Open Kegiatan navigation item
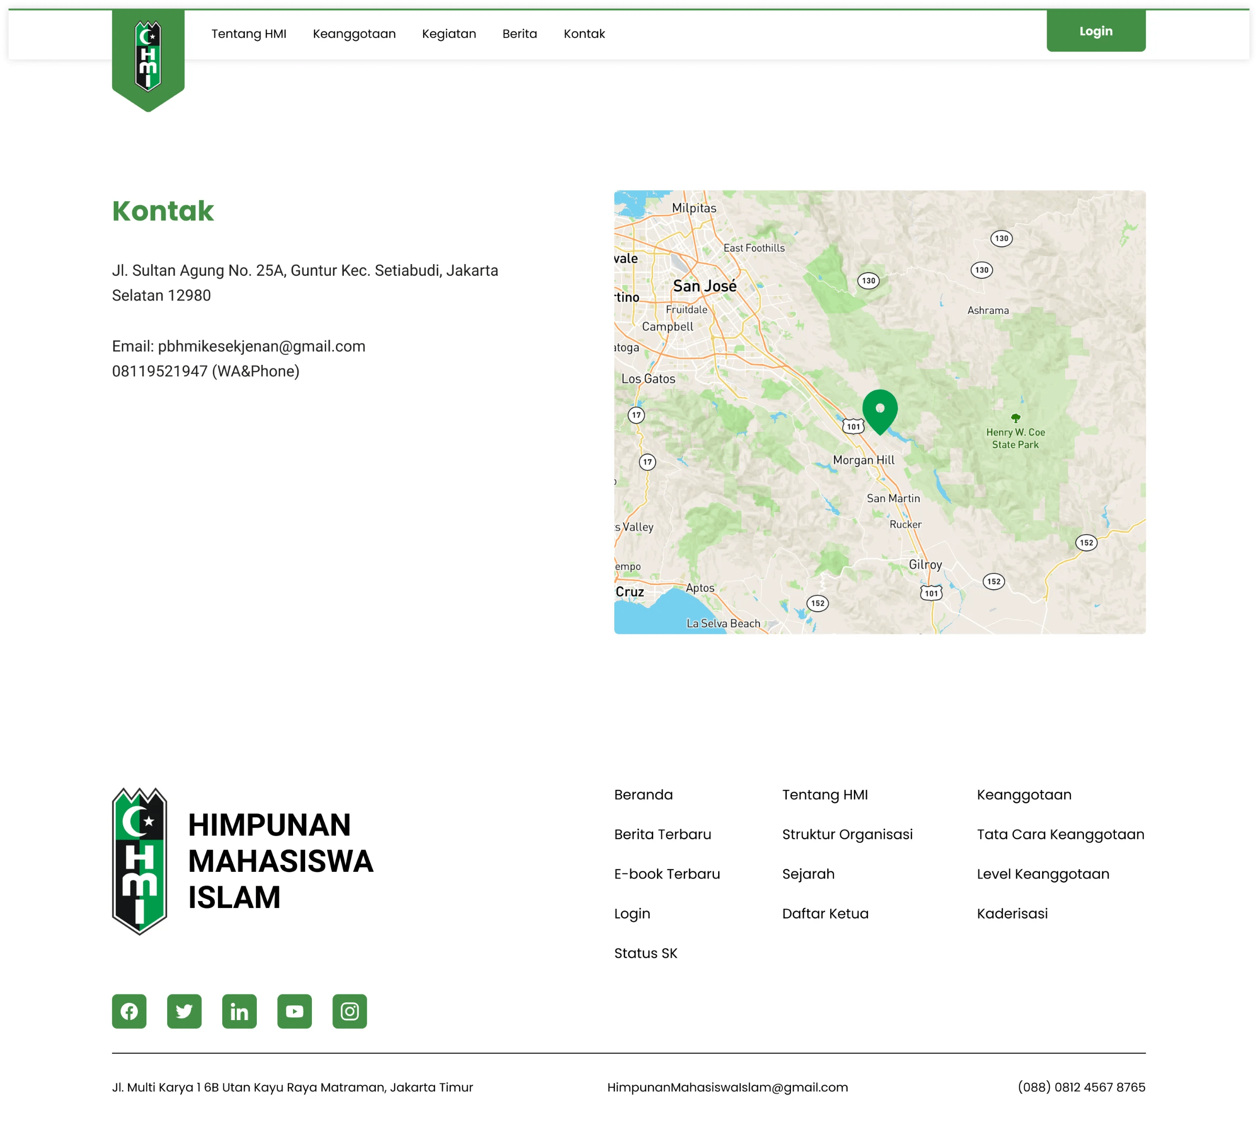This screenshot has width=1258, height=1126. click(x=449, y=34)
